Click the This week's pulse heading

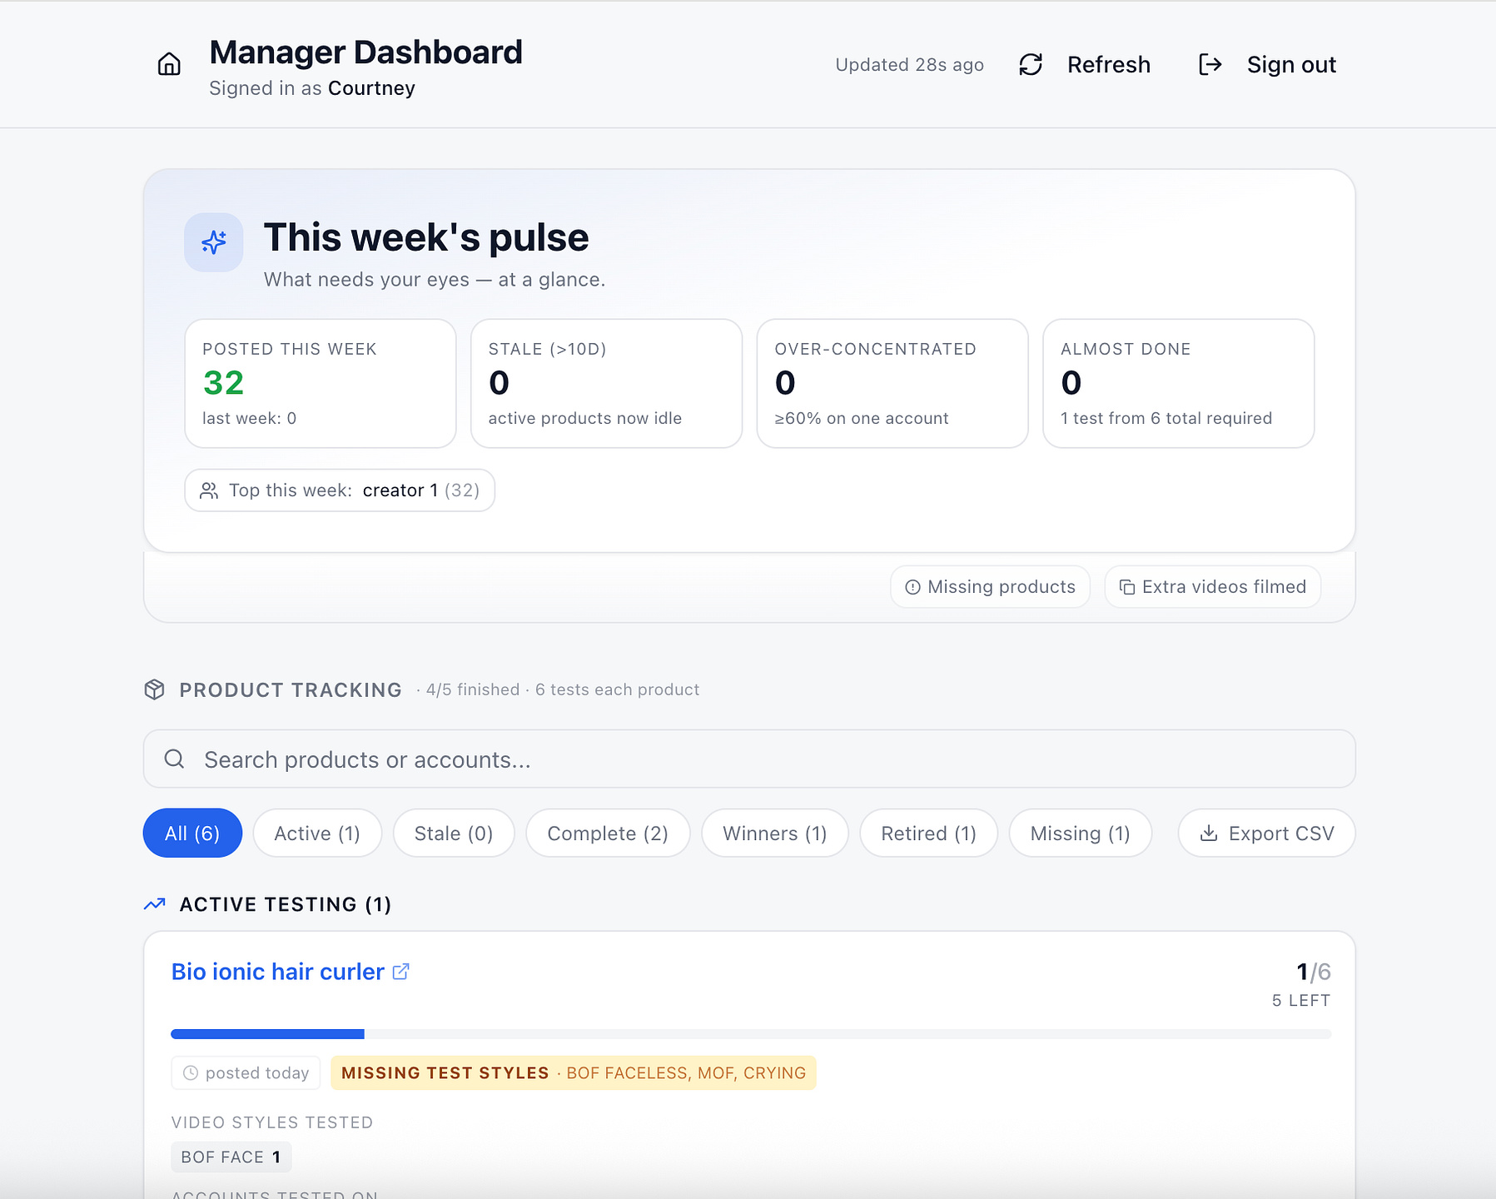(x=426, y=237)
